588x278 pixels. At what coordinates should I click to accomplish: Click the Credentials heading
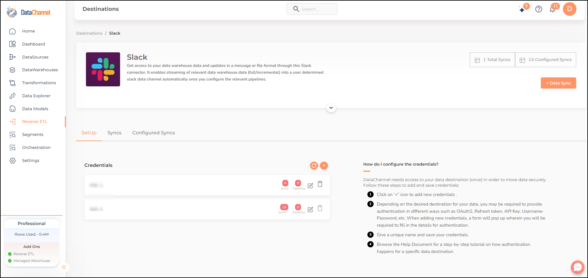click(x=98, y=165)
